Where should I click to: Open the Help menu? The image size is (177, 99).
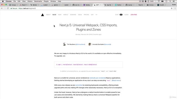(59, 1)
